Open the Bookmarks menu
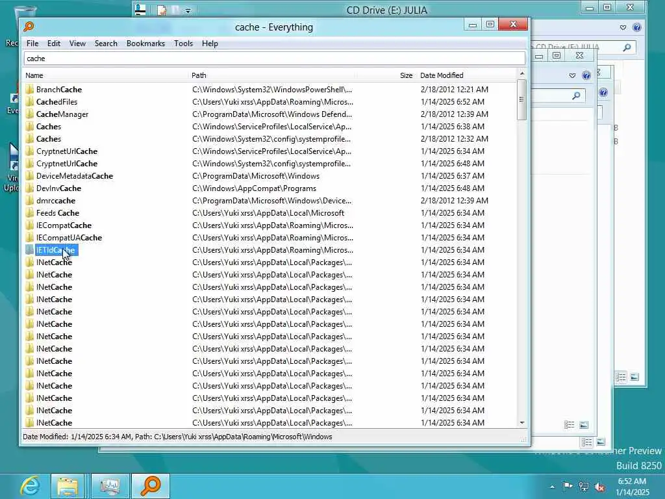This screenshot has width=665, height=499. click(x=145, y=44)
